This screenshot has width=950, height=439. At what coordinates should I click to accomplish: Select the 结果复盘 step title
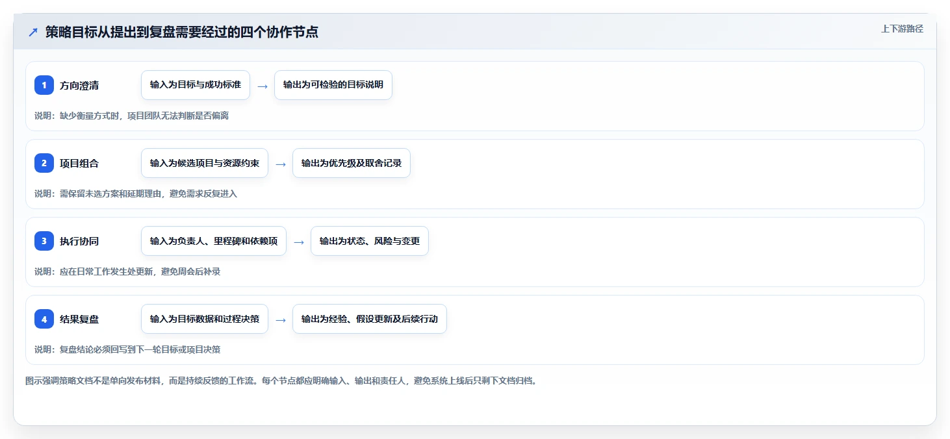pyautogui.click(x=79, y=319)
